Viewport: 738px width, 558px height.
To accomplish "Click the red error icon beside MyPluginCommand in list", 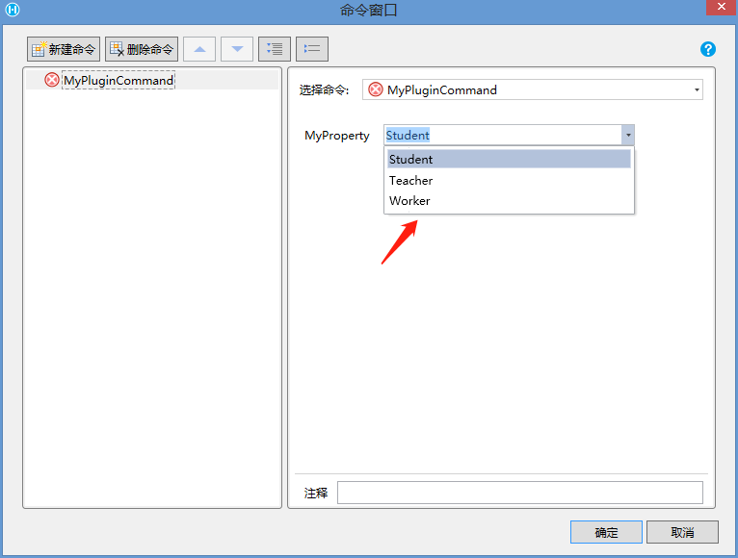I will tap(52, 80).
